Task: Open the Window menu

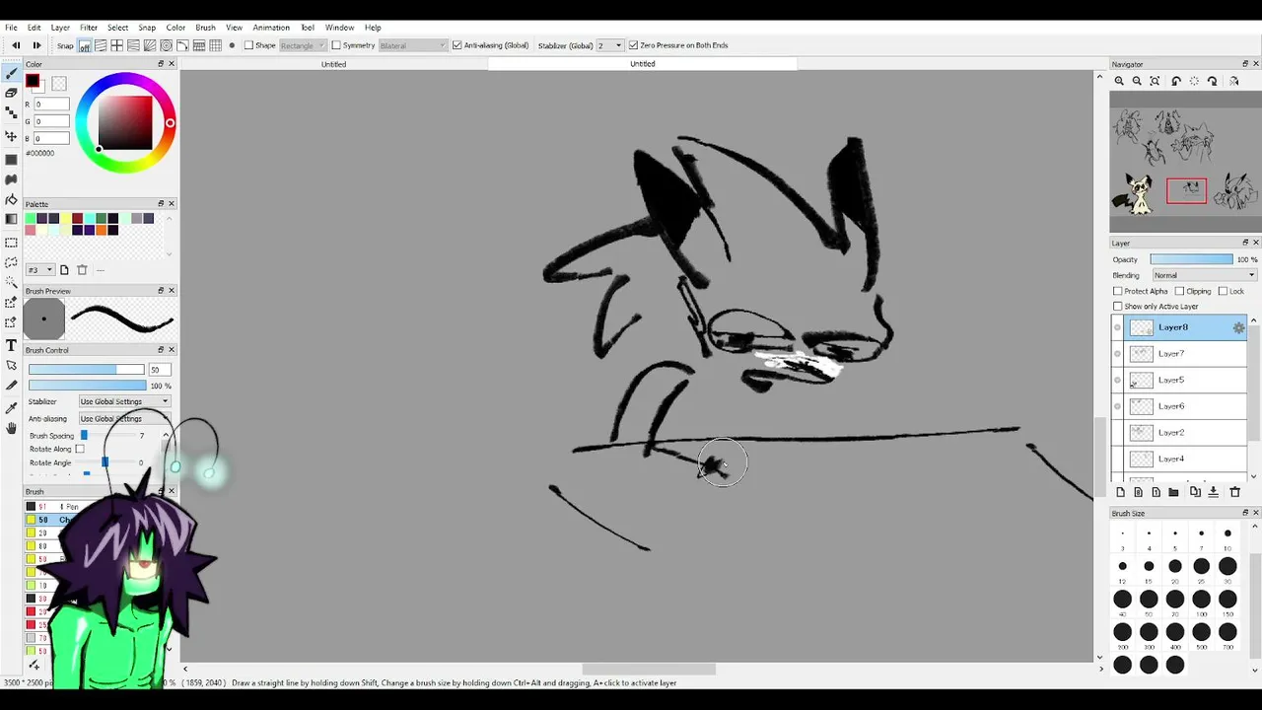Action: click(x=339, y=28)
